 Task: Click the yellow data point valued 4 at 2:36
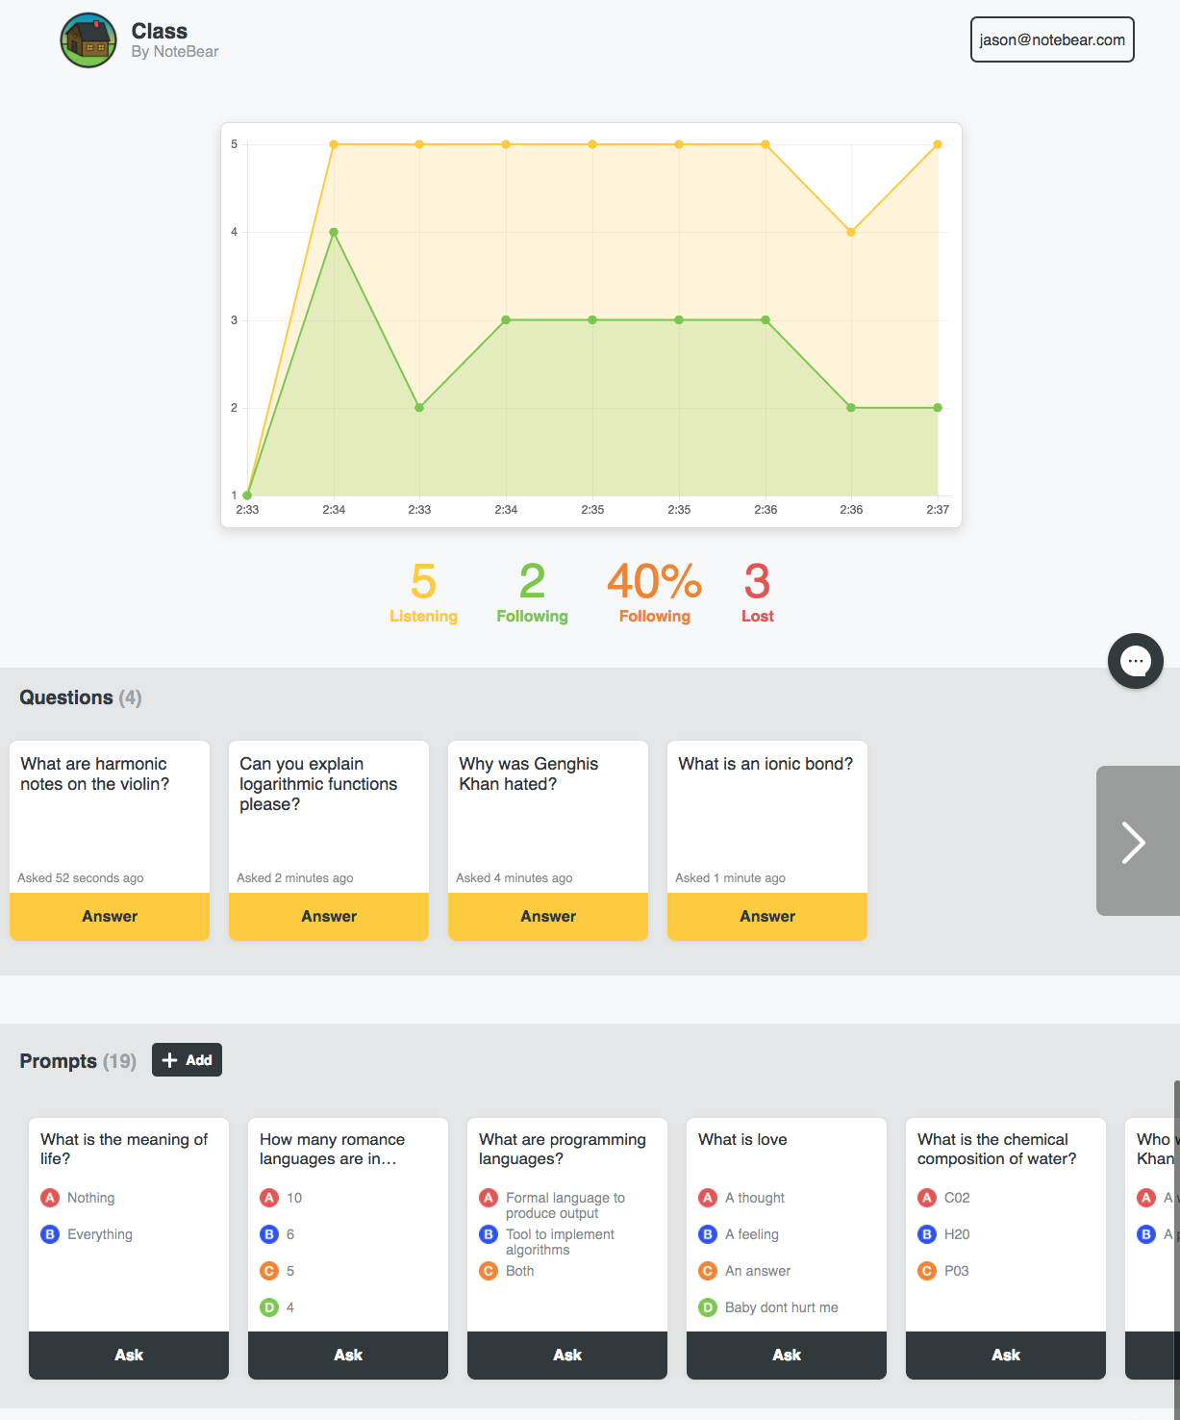[851, 232]
